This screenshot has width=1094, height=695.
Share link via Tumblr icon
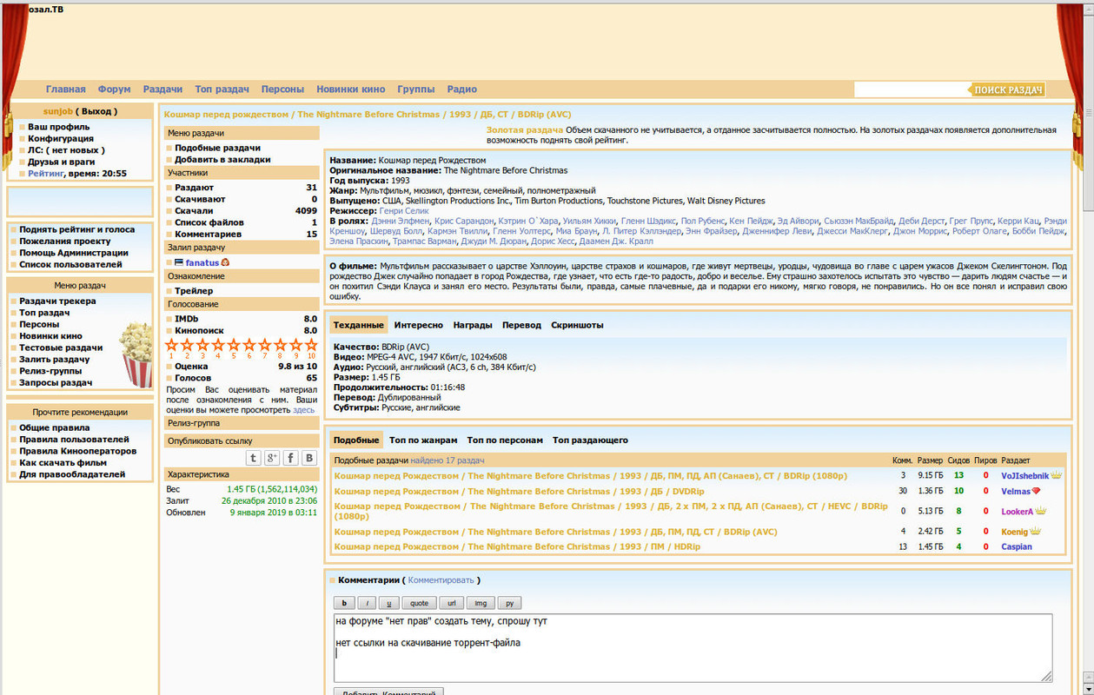(x=253, y=458)
